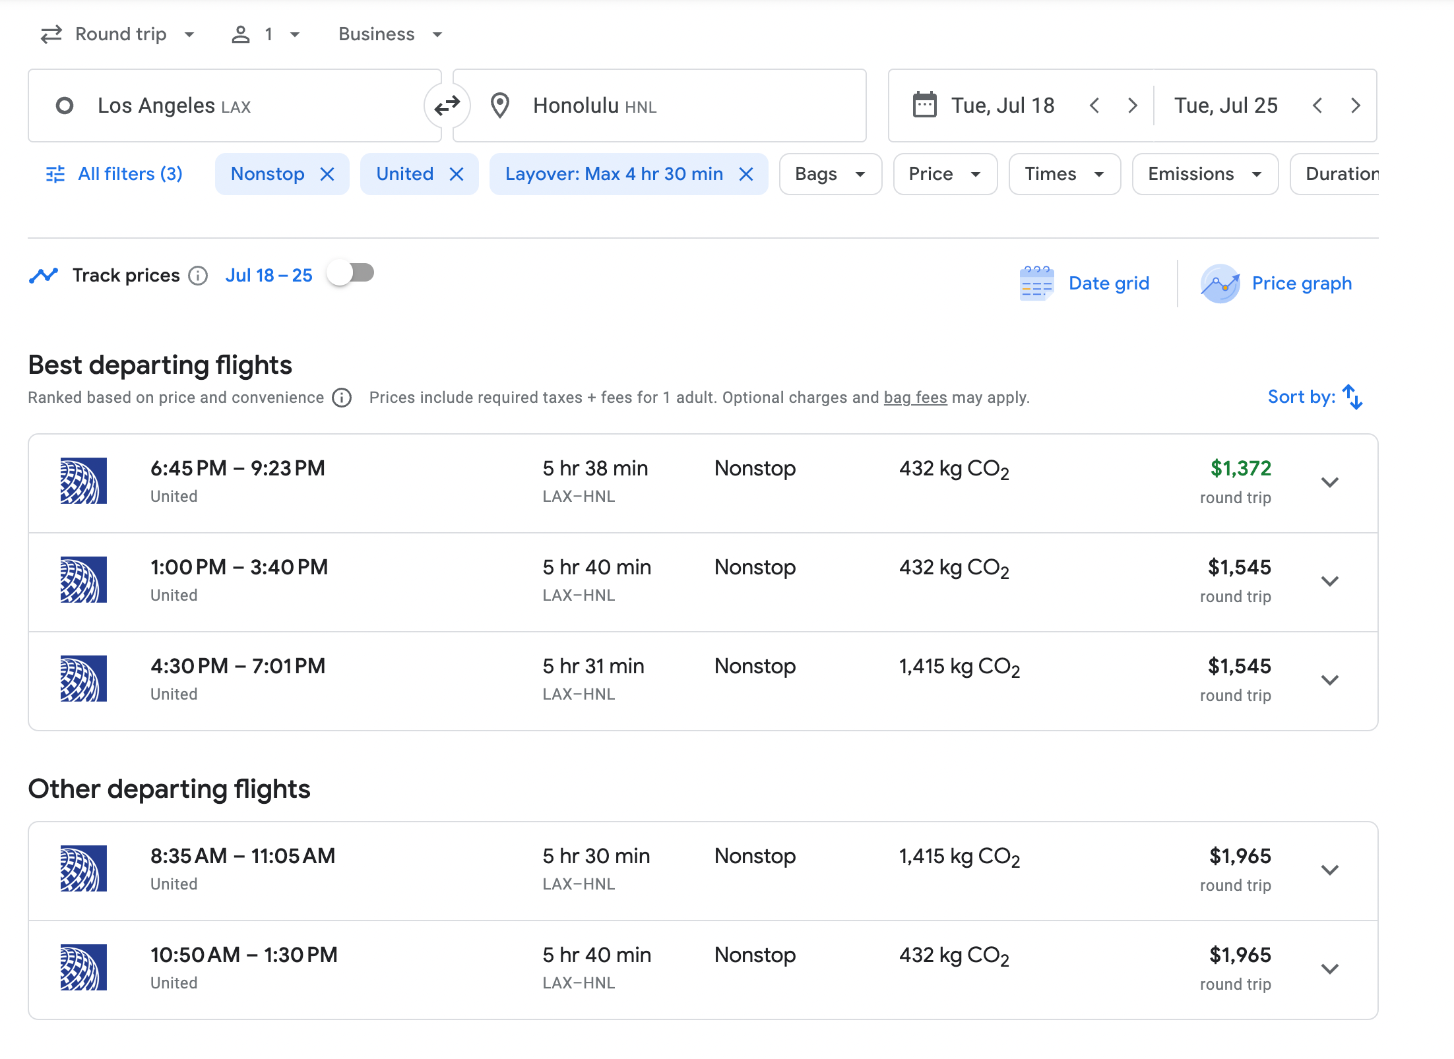Open All filters panel
Screen dimensions: 1454x1059
coord(115,174)
